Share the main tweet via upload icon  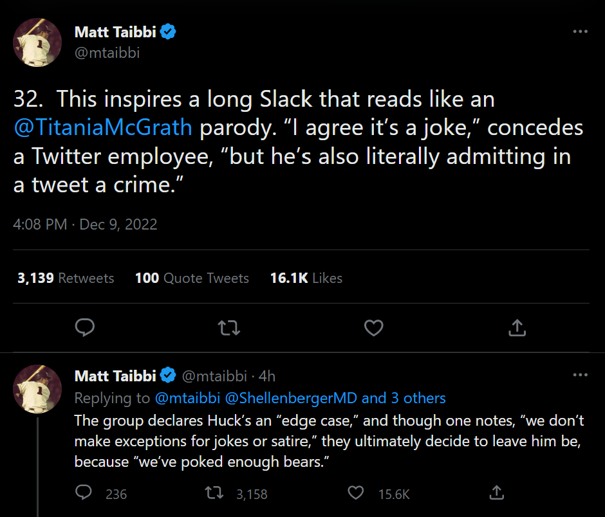tap(517, 328)
